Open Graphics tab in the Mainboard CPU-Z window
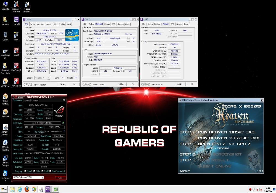 pos(120,24)
